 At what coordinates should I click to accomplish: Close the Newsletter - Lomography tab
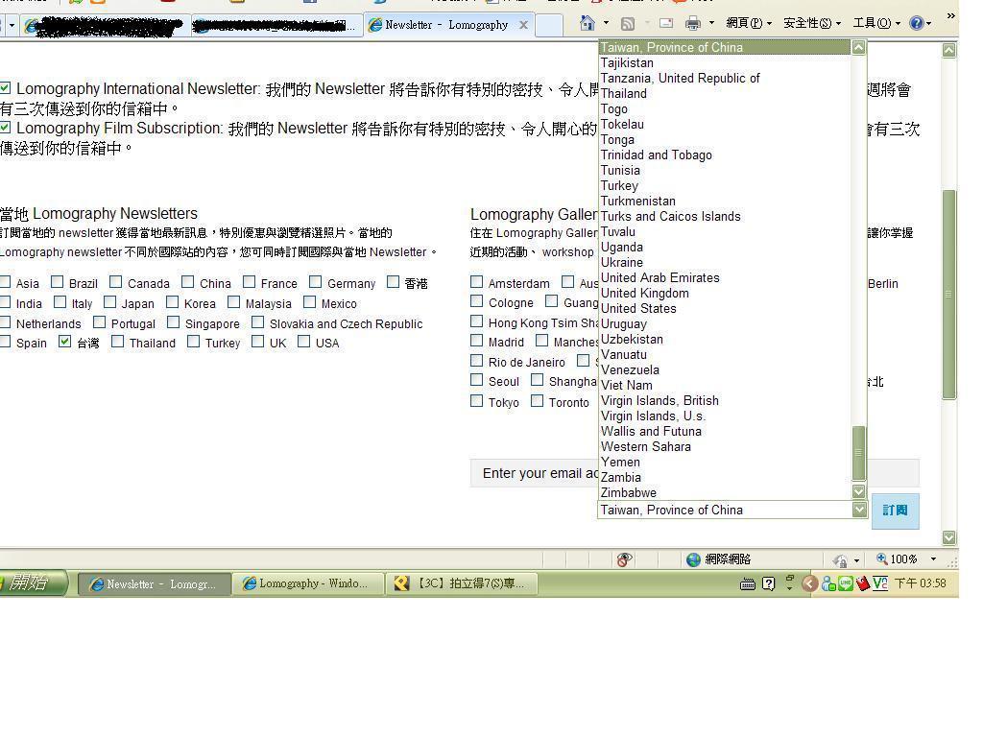pos(523,25)
